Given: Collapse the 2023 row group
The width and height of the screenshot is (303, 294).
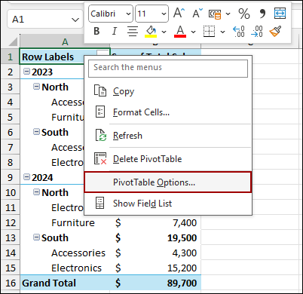Looking at the screenshot, I should click(x=26, y=72).
